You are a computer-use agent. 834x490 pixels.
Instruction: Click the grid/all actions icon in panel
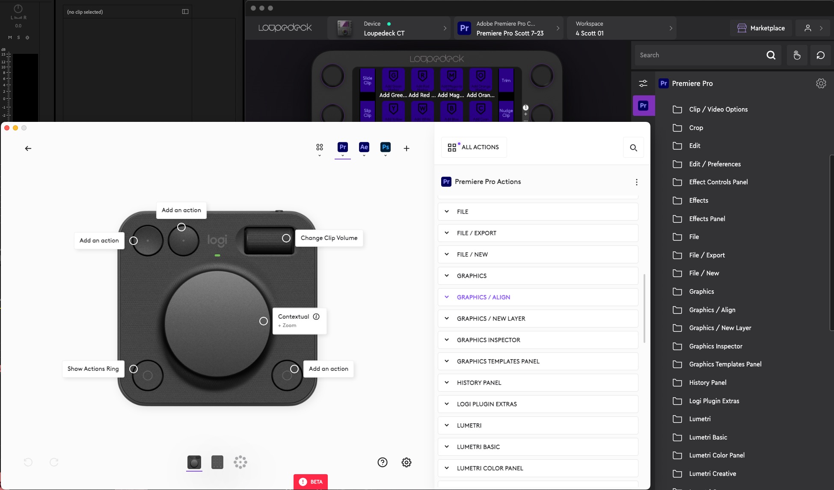pos(452,147)
